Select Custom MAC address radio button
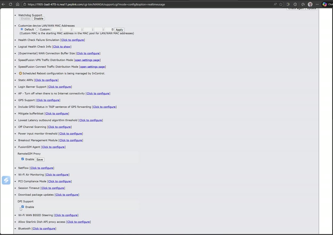Viewport: 333px width, 235px height. (37, 29)
